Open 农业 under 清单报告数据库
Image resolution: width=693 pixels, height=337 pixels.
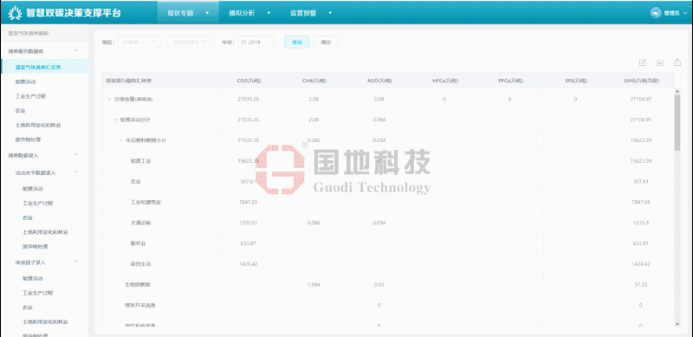(20, 111)
